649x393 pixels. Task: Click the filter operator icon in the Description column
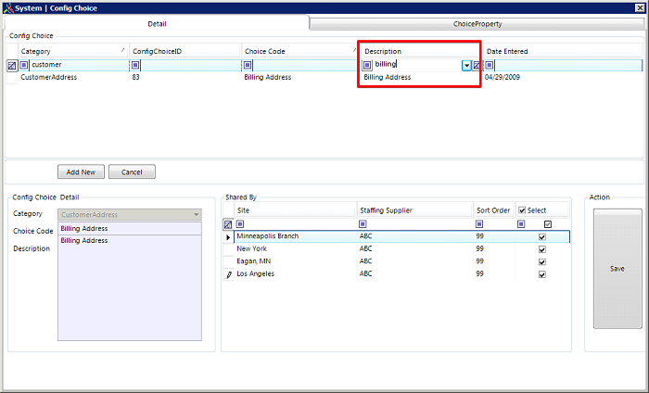(x=367, y=65)
